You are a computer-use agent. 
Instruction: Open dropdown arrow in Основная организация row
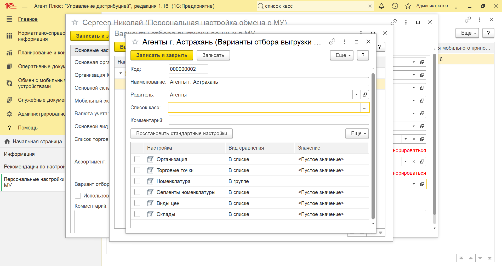tap(414, 62)
